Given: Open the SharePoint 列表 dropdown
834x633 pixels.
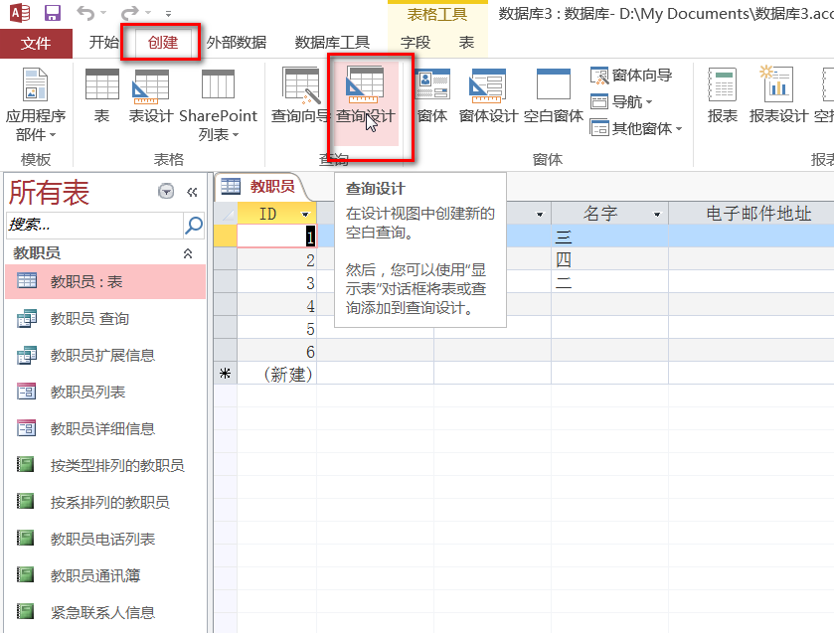Looking at the screenshot, I should 218,105.
